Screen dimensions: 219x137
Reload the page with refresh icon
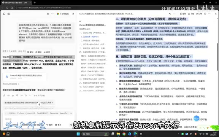click(7, 8)
